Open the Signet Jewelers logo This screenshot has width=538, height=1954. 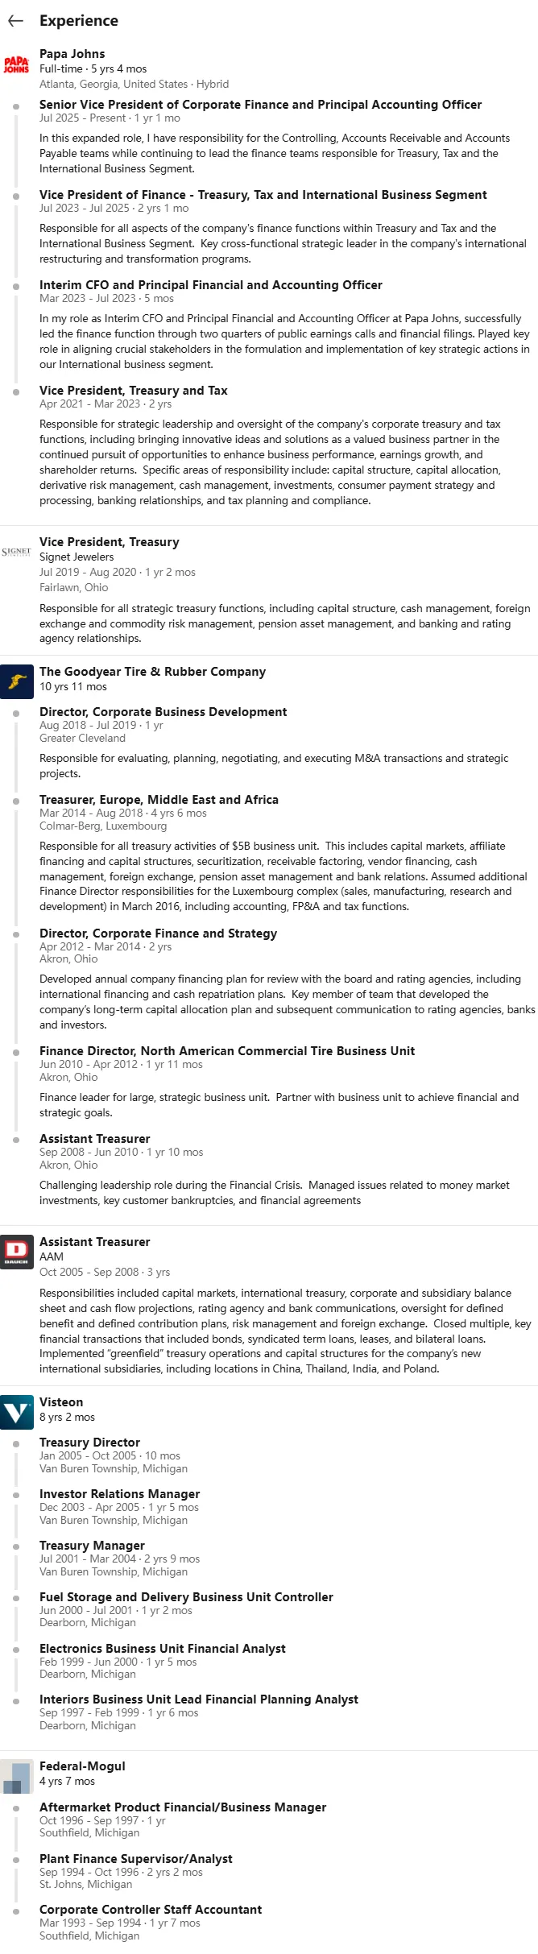pyautogui.click(x=16, y=552)
